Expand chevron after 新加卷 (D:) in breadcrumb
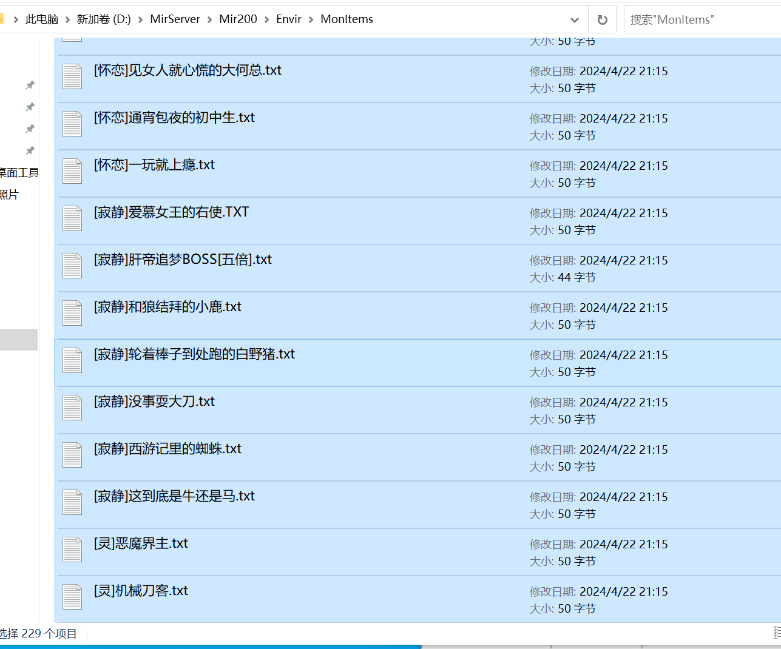Screen dimensions: 781x649 coord(141,19)
